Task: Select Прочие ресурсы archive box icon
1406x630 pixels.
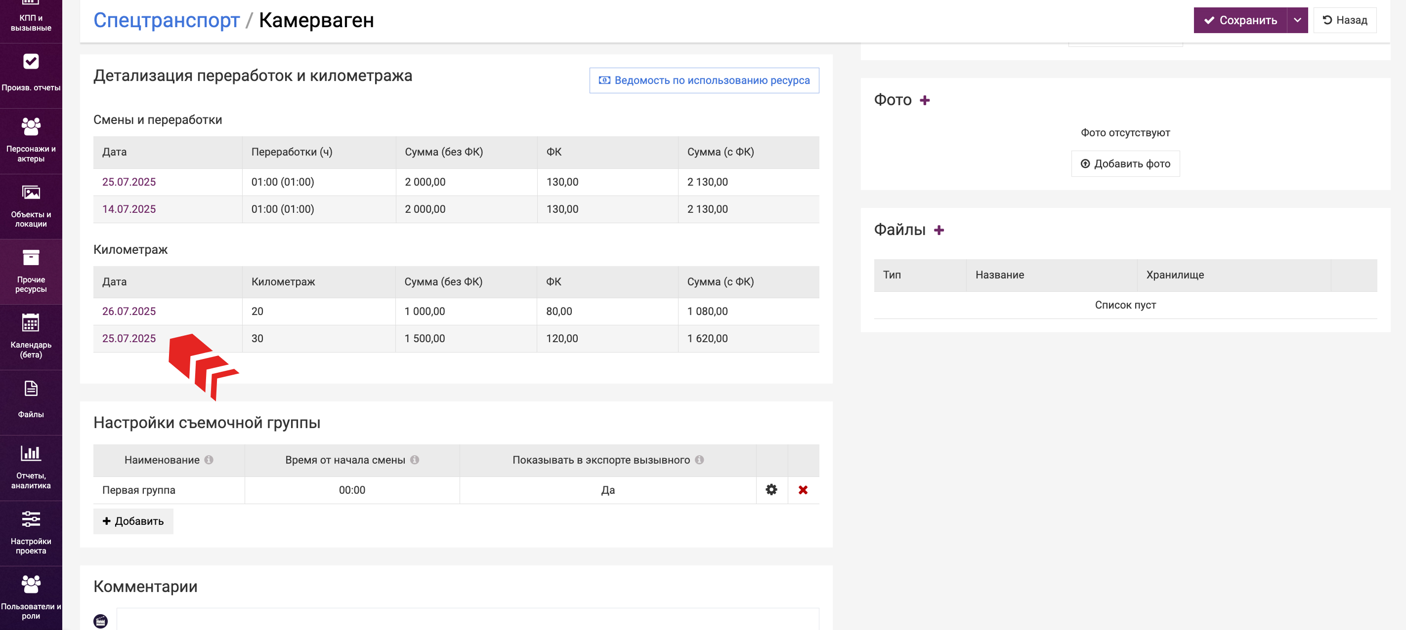Action: coord(31,257)
